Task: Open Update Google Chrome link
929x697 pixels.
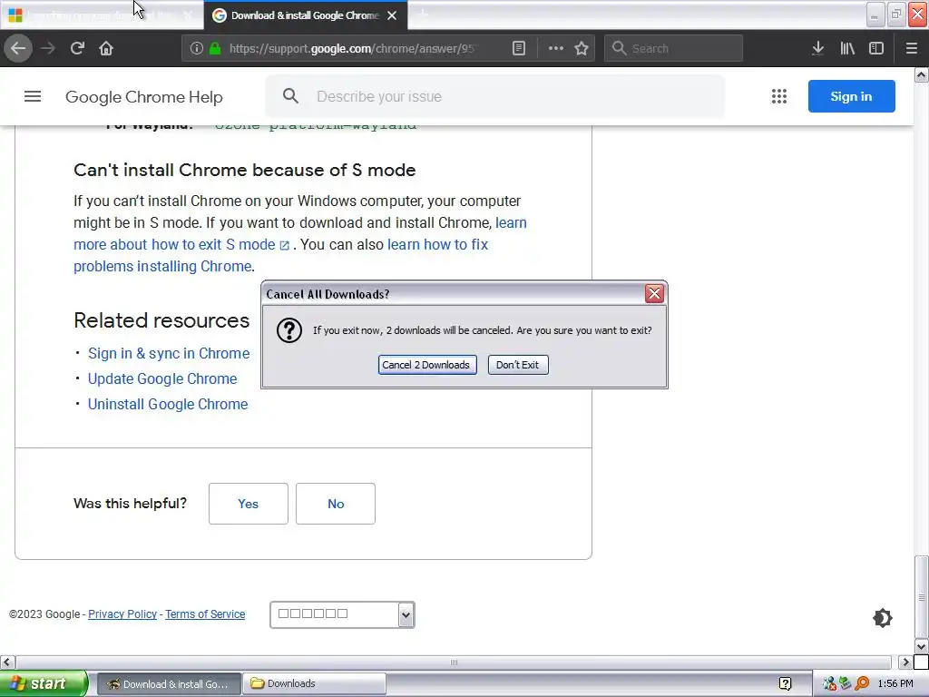Action: (162, 378)
